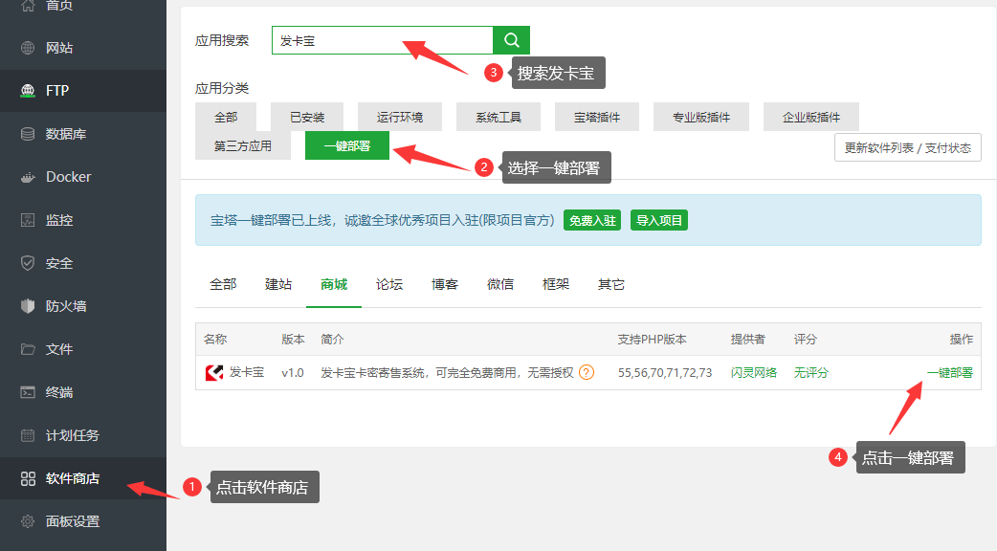Open 防火墙 in the sidebar menu

tap(82, 306)
